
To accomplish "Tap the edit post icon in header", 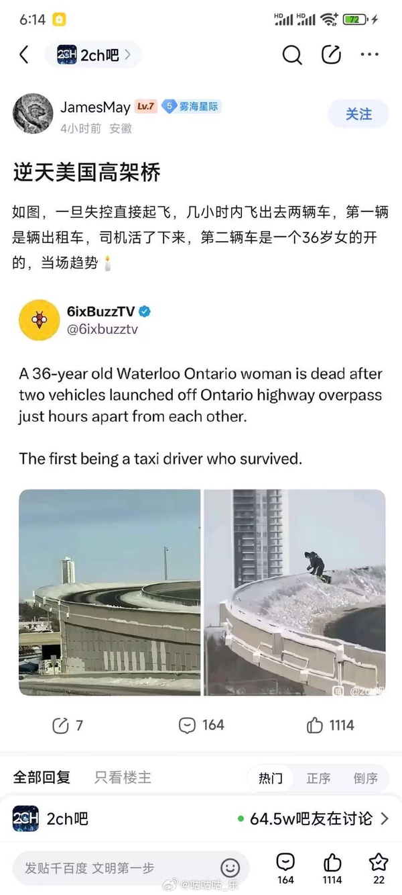I will click(x=331, y=55).
